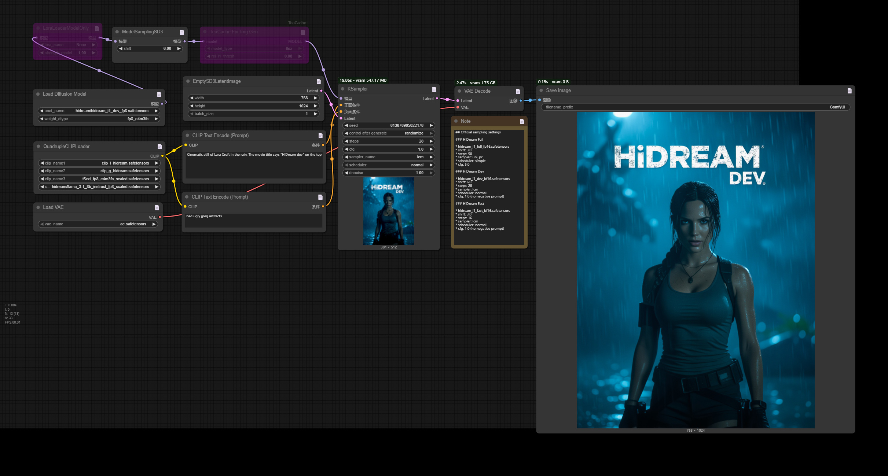The height and width of the screenshot is (476, 888).
Task: Select a different vae_name than ae.safetensors
Action: 99,224
